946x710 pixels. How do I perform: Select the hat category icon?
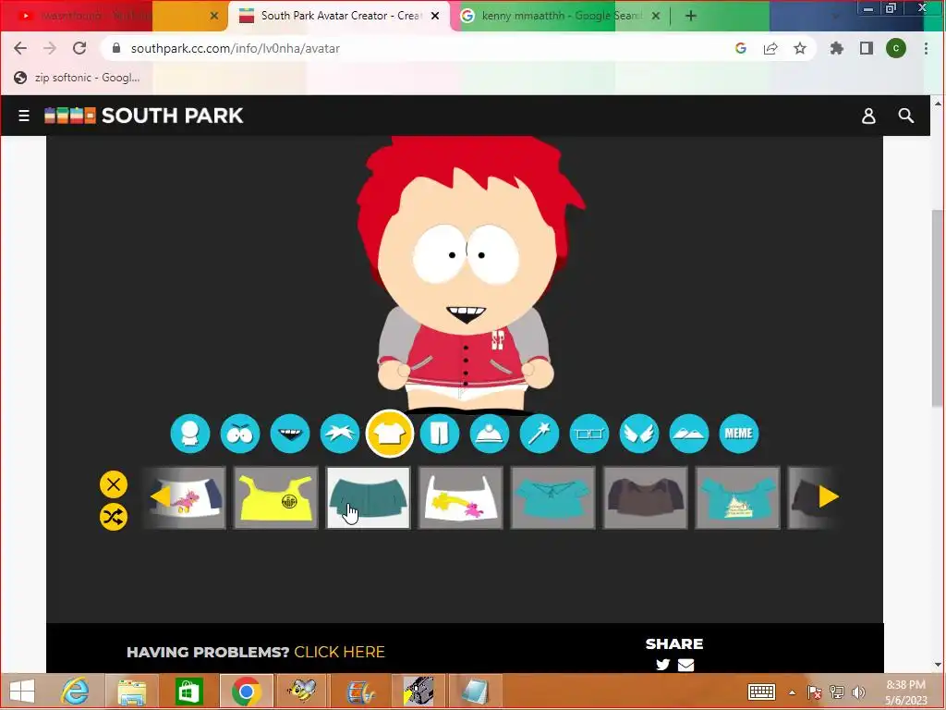point(490,434)
